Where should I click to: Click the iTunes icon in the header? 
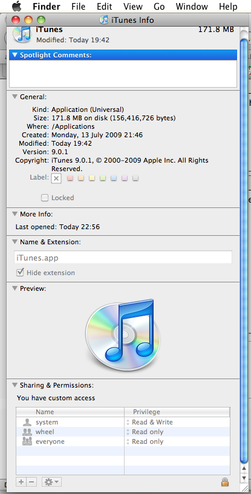pos(22,34)
